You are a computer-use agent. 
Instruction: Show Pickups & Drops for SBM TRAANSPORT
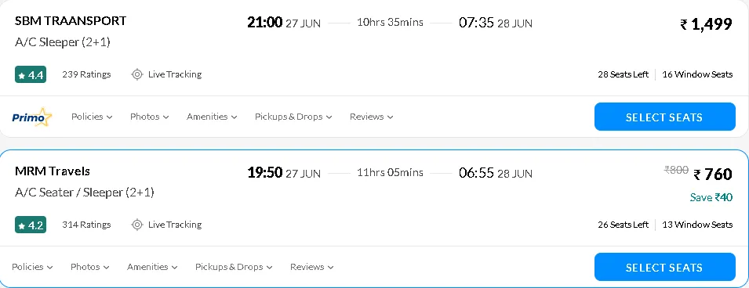(x=293, y=117)
